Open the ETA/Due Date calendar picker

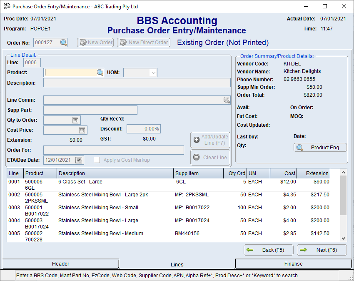[x=79, y=160]
